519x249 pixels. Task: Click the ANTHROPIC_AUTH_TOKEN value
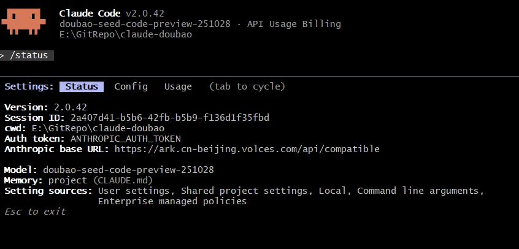point(126,139)
